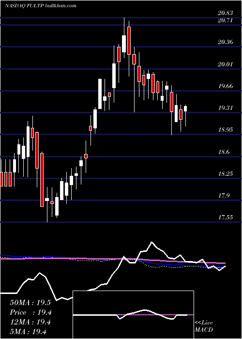This screenshot has width=242, height=339.
Task: Click the 18.25 price label
Action: point(226,173)
